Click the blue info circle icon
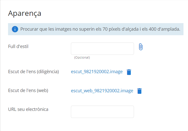The width and height of the screenshot is (188, 131). 15,29
